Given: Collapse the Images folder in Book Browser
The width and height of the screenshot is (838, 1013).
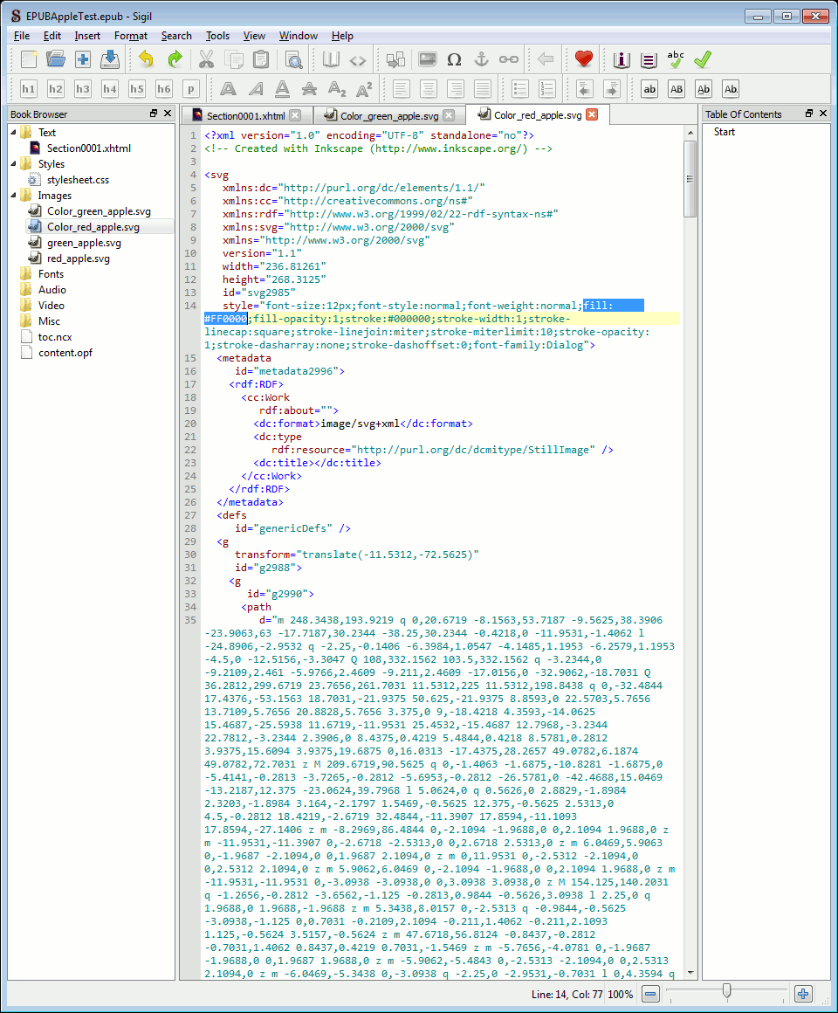Looking at the screenshot, I should pyautogui.click(x=13, y=196).
